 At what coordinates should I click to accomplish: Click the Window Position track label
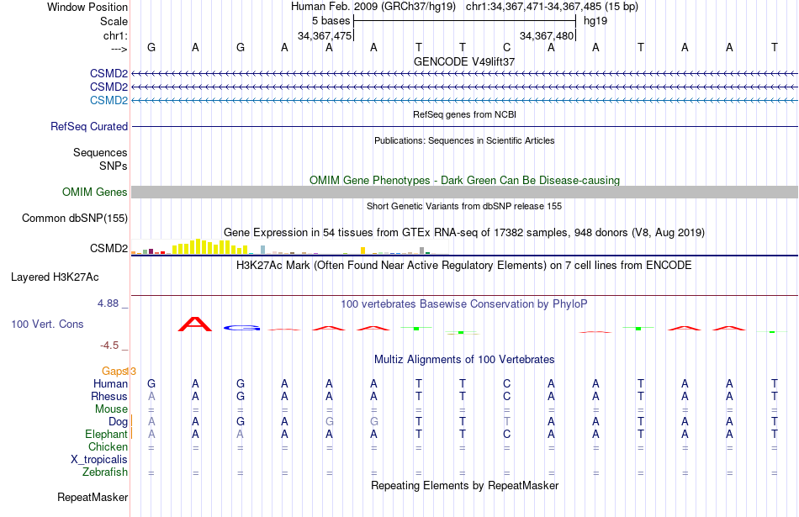click(x=87, y=7)
